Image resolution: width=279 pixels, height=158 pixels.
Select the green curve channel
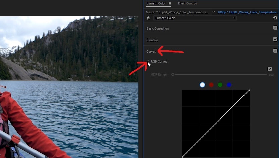tap(220, 85)
